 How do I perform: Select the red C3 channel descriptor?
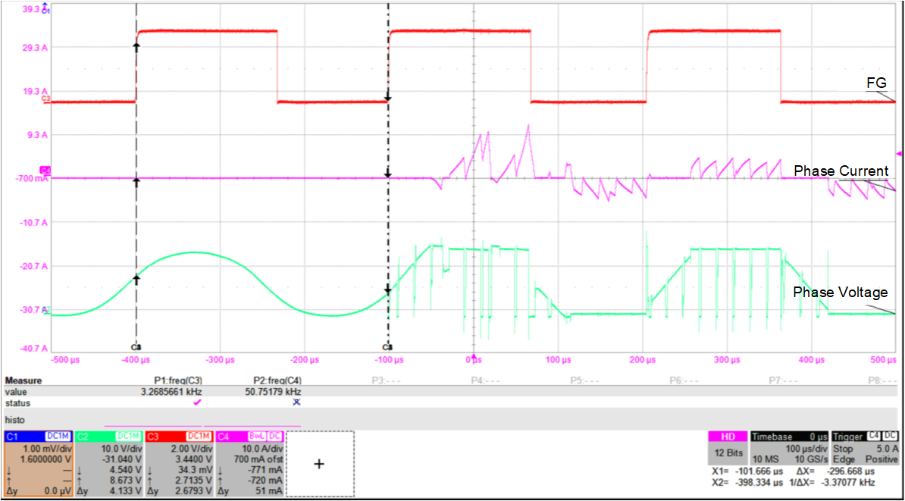tap(178, 463)
